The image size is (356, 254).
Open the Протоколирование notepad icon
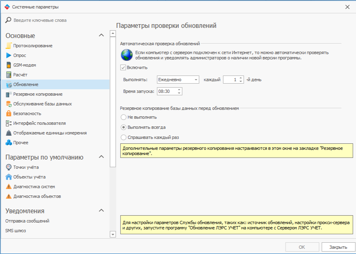[8, 46]
